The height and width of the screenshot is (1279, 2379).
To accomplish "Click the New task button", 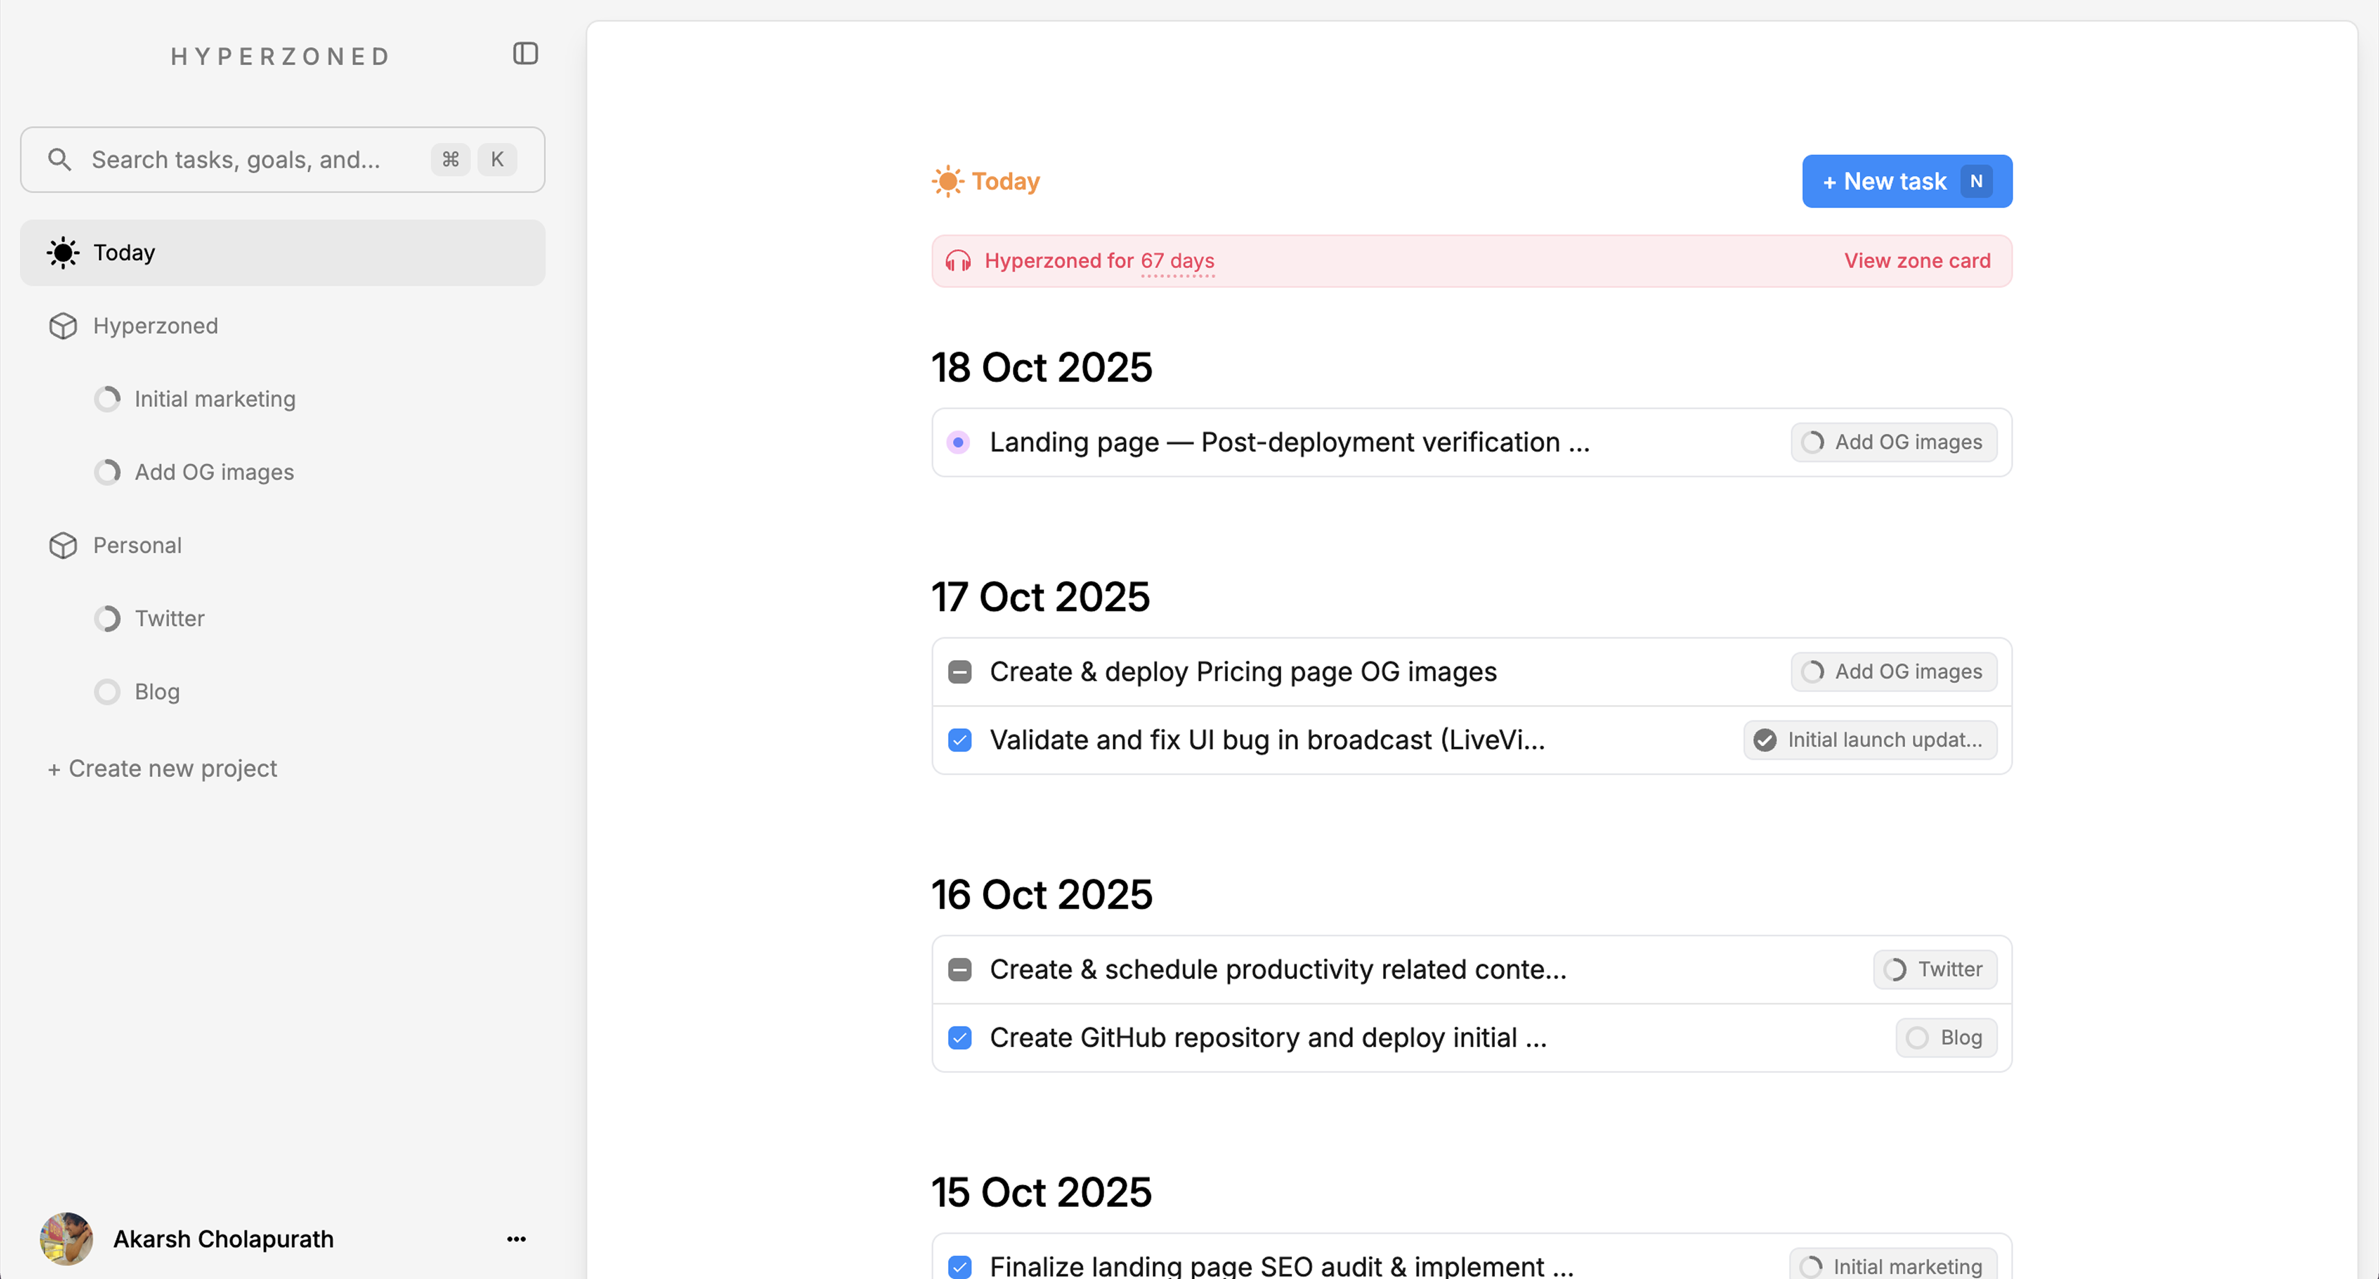I will click(1906, 182).
